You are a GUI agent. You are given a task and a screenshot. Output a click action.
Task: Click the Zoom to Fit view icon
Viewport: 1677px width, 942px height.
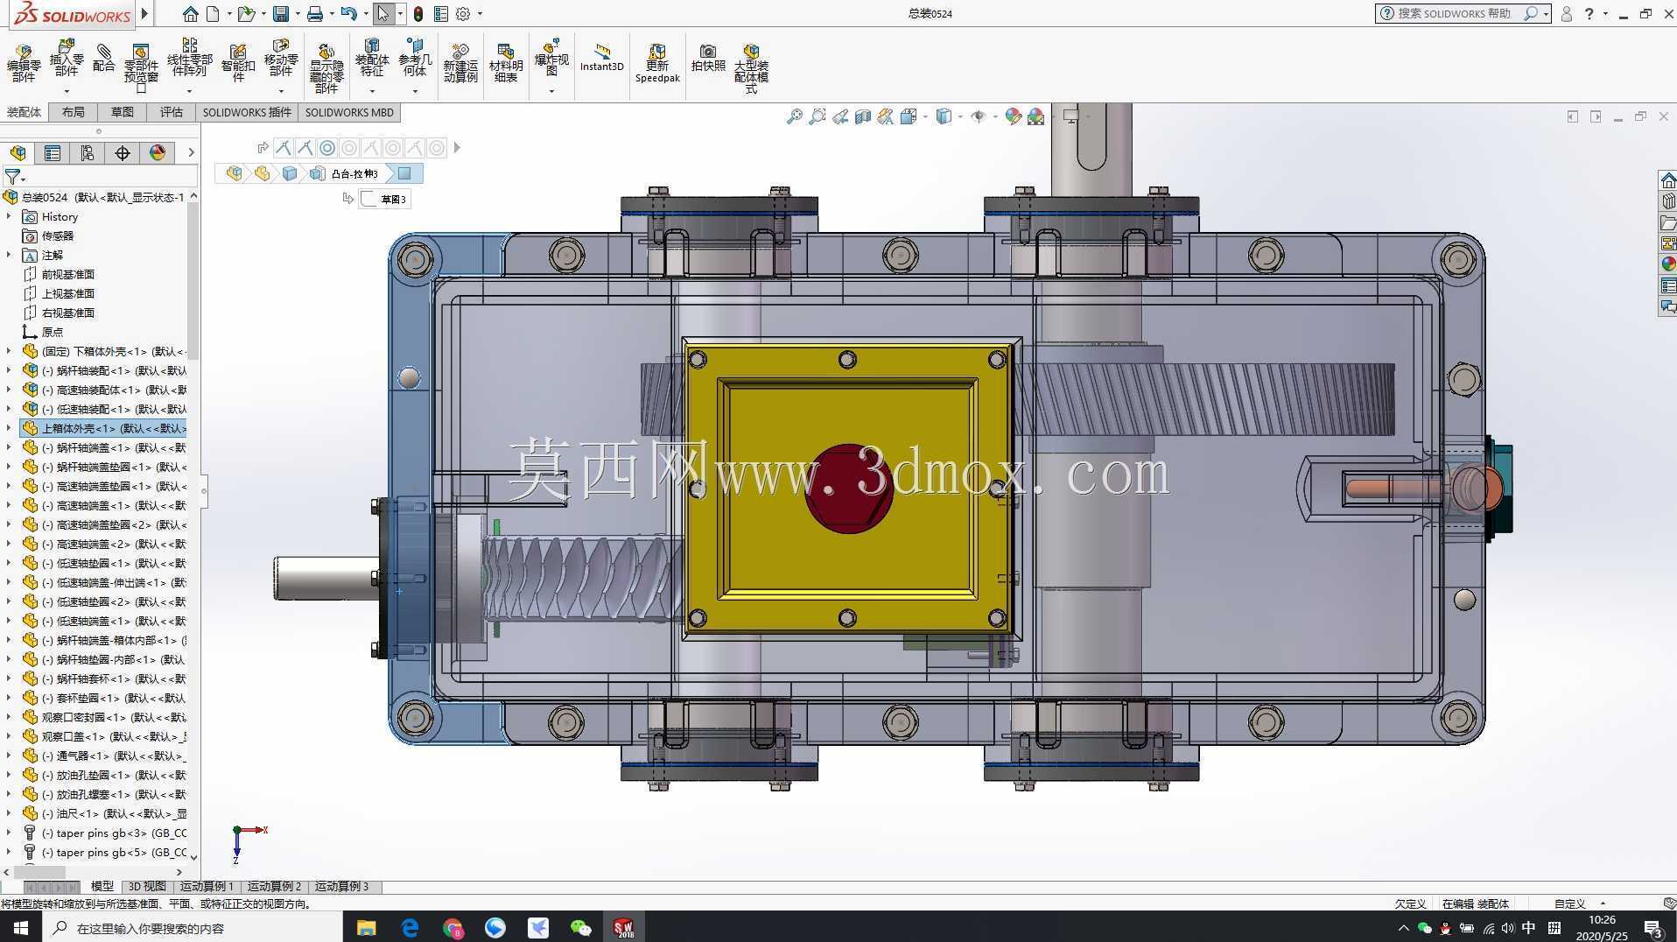tap(794, 116)
